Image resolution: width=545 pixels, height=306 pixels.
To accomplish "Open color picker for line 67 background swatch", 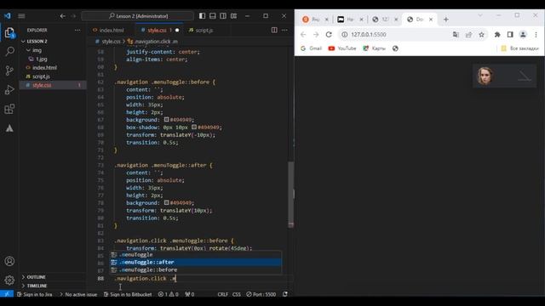I will click(167, 119).
